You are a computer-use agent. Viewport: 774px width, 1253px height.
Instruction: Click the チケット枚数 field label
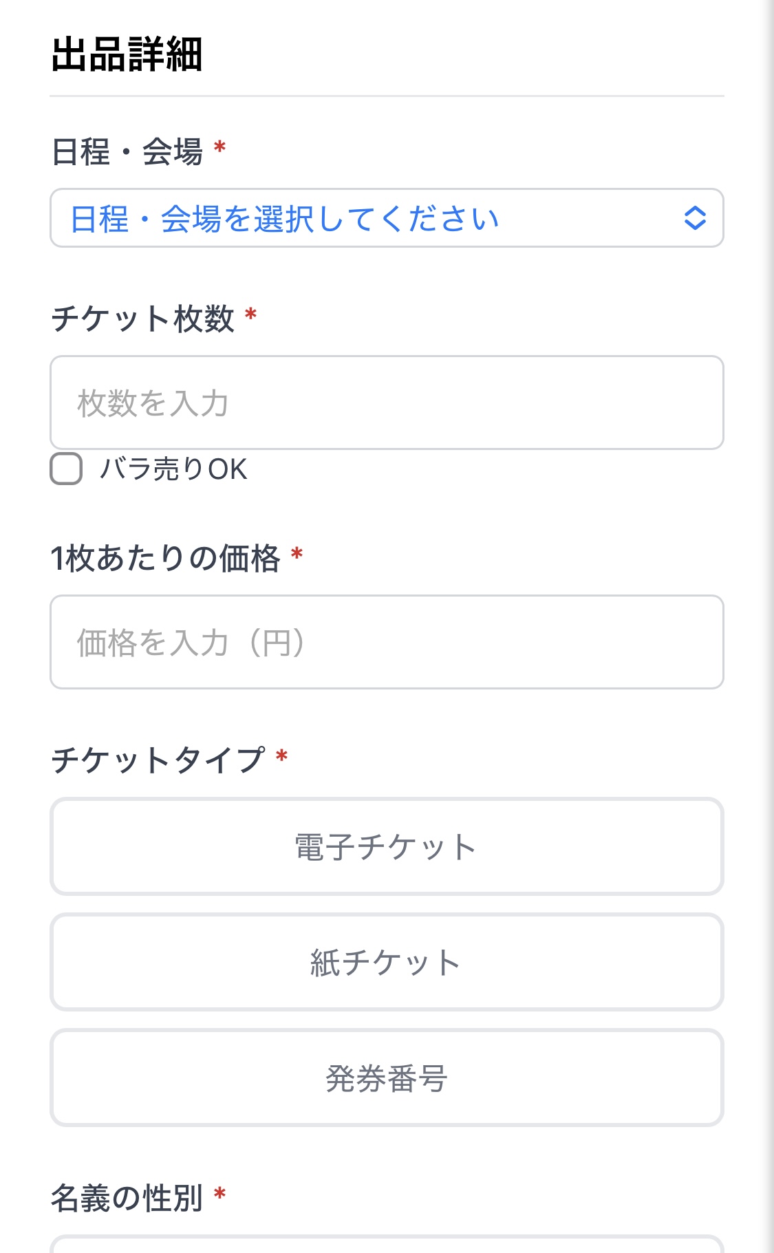click(x=143, y=319)
